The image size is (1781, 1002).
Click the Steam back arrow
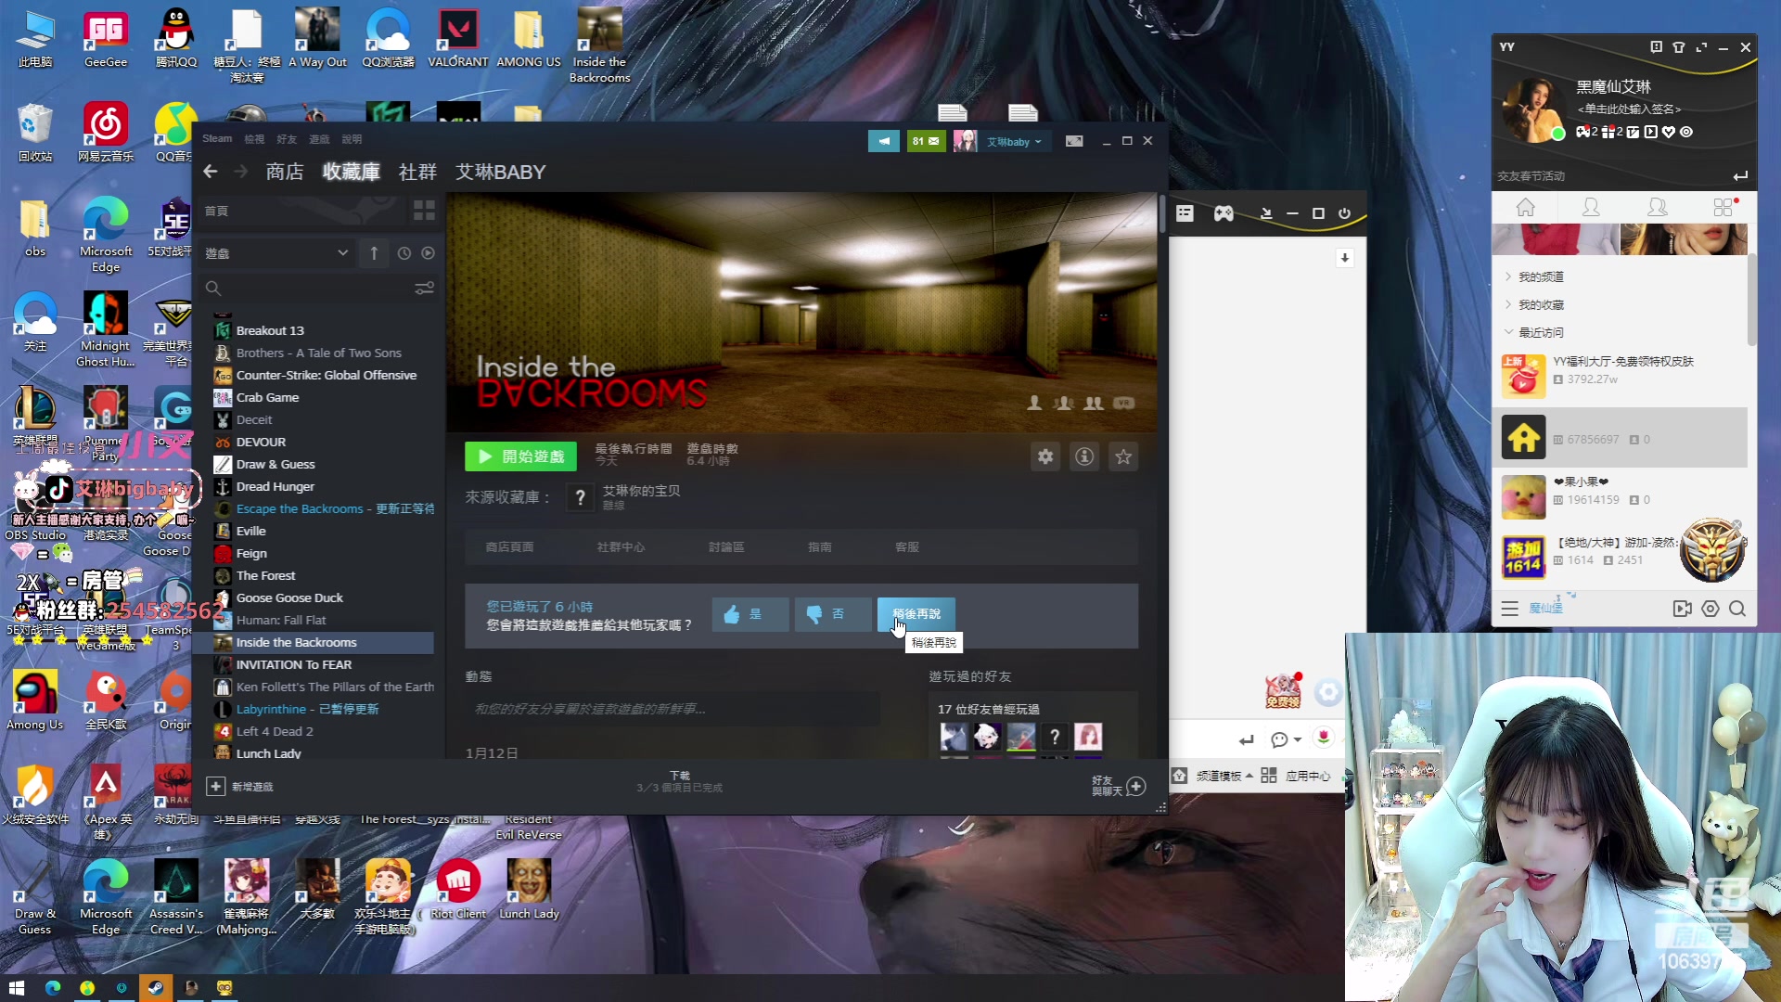point(211,172)
